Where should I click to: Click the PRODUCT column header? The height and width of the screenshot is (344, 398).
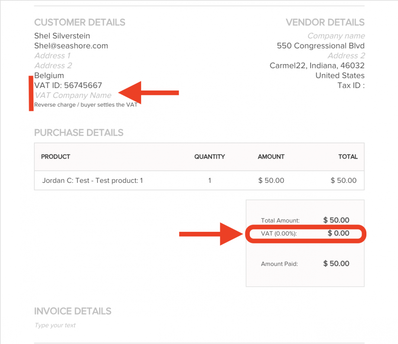click(x=55, y=157)
